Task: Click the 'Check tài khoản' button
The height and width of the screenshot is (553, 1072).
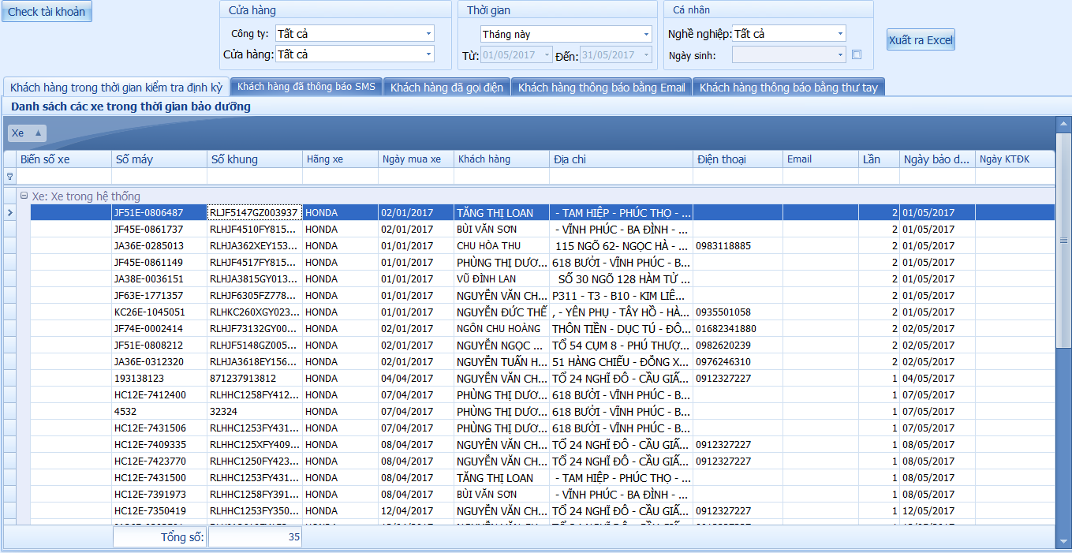Action: 47,12
